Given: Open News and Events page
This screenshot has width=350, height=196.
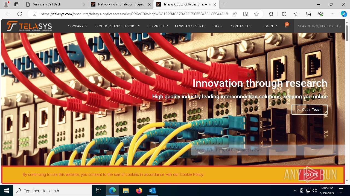Looking at the screenshot, I should point(190,26).
